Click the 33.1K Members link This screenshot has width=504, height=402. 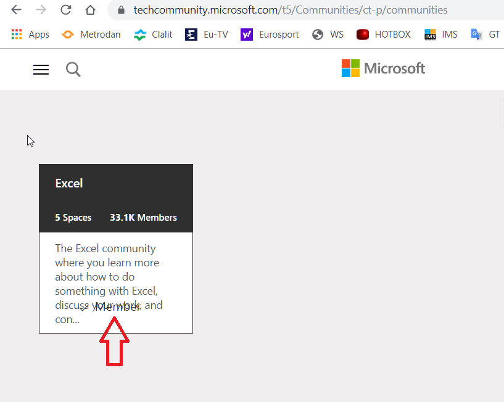point(143,218)
